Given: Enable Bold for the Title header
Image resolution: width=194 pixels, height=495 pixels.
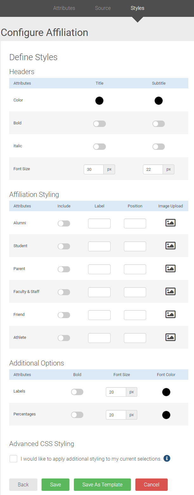Looking at the screenshot, I should pyautogui.click(x=99, y=123).
